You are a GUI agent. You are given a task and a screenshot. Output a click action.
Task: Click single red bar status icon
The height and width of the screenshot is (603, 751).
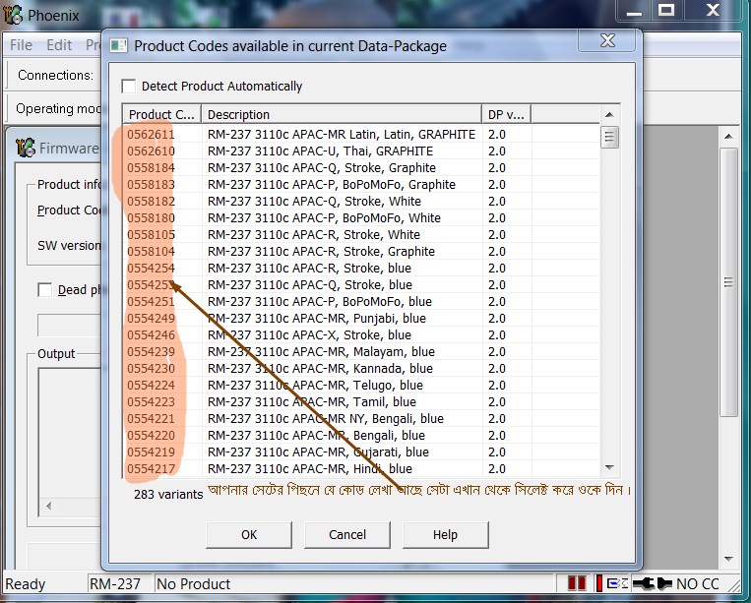[598, 584]
